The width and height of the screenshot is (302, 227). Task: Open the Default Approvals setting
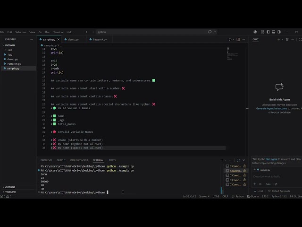tap(279, 191)
